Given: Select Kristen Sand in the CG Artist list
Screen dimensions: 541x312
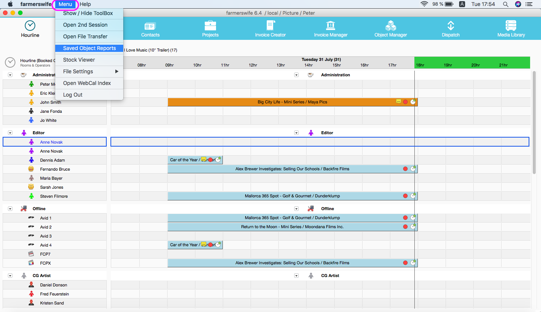Looking at the screenshot, I should point(52,303).
